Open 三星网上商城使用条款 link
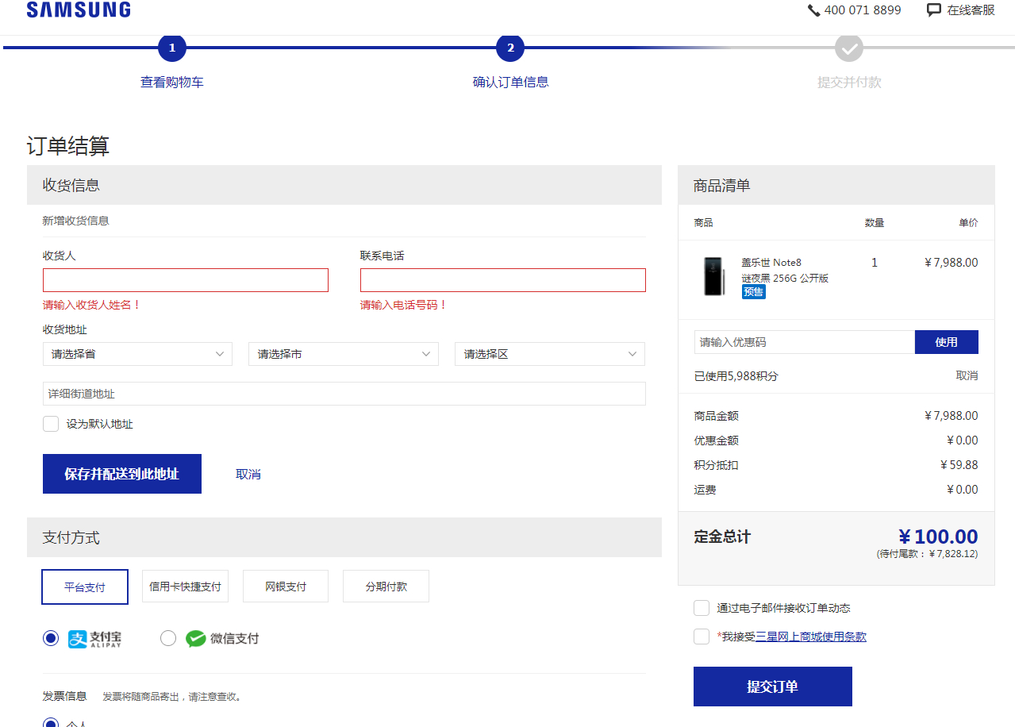 pyautogui.click(x=811, y=637)
